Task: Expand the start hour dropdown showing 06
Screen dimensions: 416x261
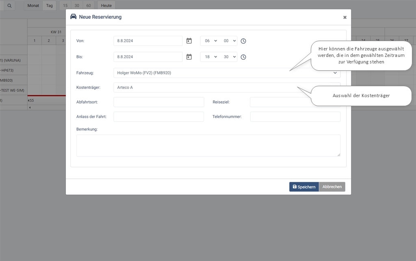Action: [210, 41]
